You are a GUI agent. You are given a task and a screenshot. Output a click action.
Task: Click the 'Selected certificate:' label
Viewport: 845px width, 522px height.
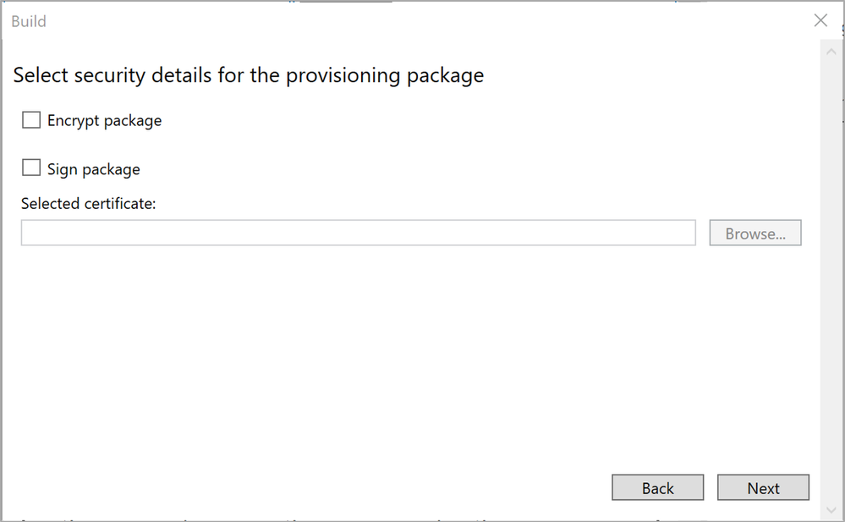click(88, 203)
